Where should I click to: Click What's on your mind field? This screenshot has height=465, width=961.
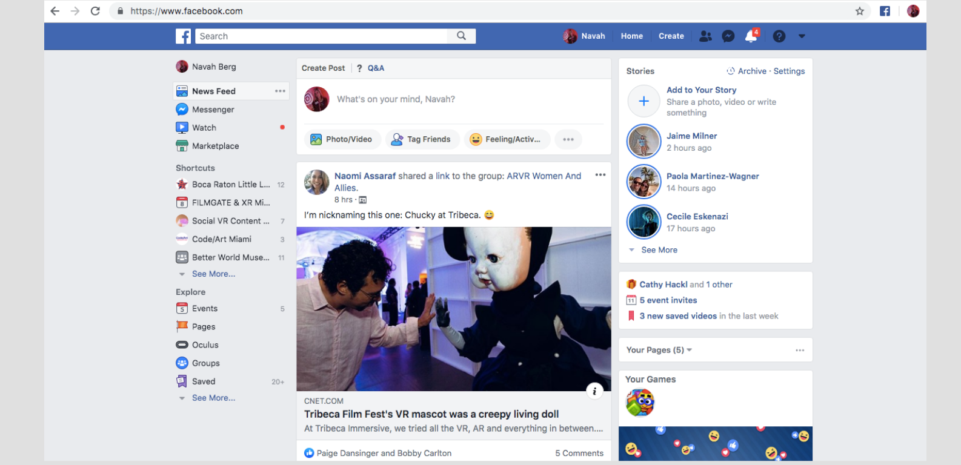coord(396,99)
